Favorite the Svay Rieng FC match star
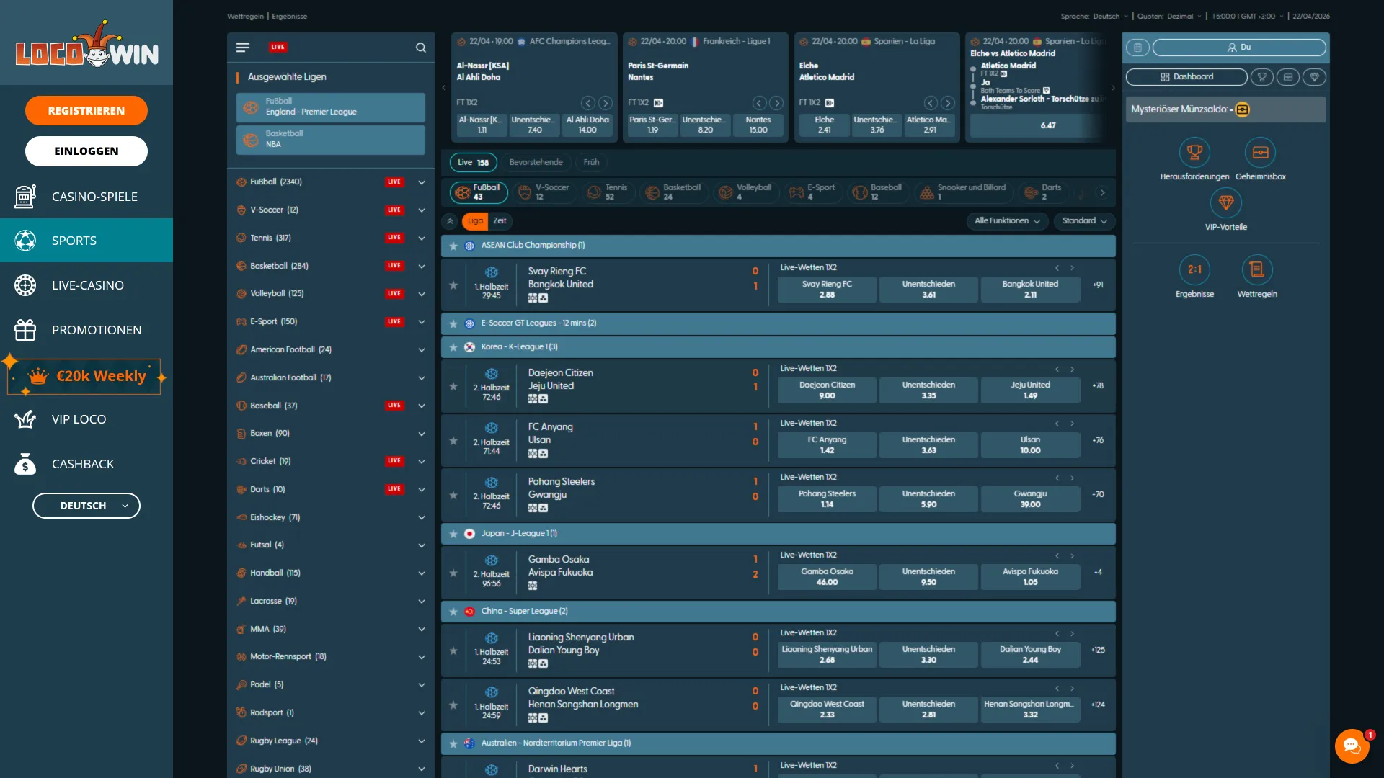This screenshot has width=1384, height=778. coord(453,285)
